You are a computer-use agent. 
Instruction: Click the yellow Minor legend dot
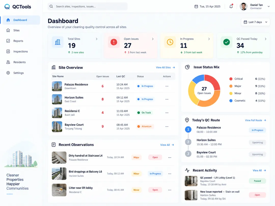[231, 93]
